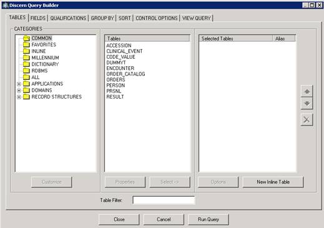Remove selected table with X button
The height and width of the screenshot is (228, 324).
click(x=307, y=120)
